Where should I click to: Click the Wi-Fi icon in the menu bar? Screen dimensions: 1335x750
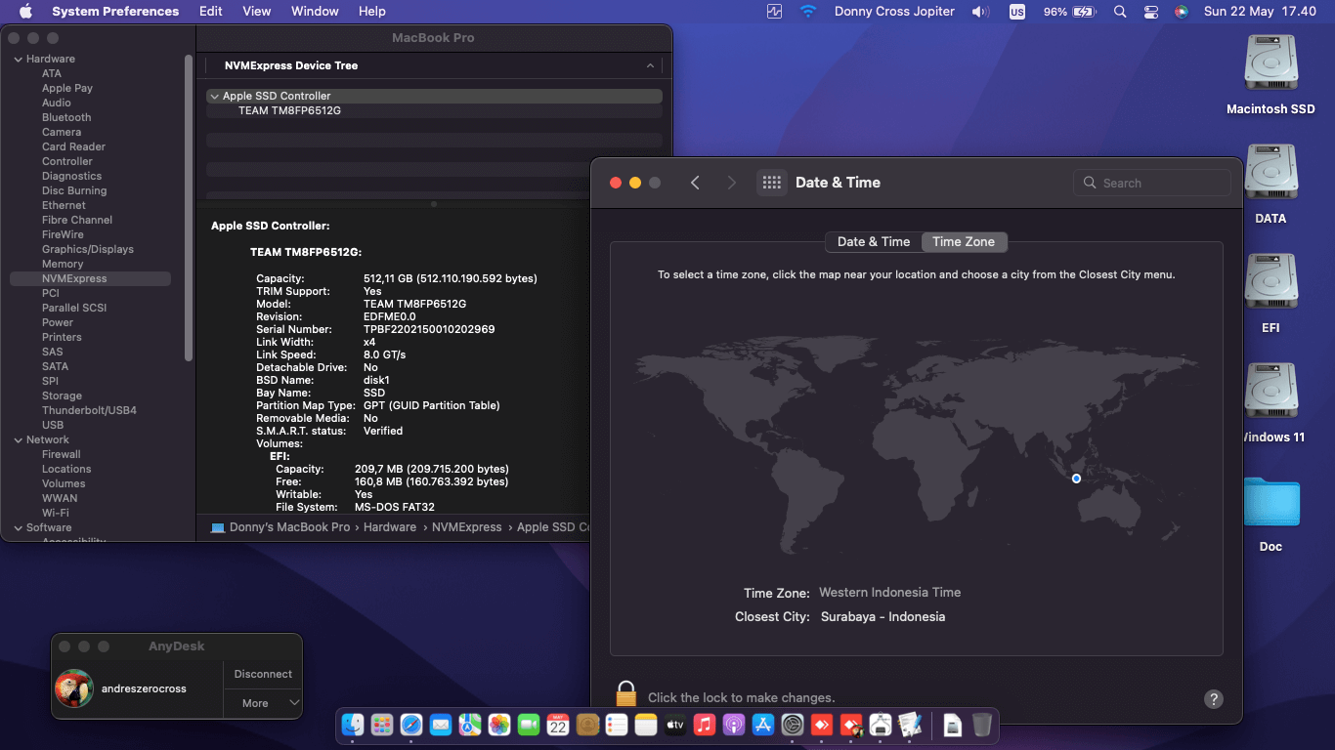(808, 12)
